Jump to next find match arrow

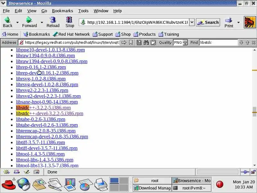tap(241, 42)
